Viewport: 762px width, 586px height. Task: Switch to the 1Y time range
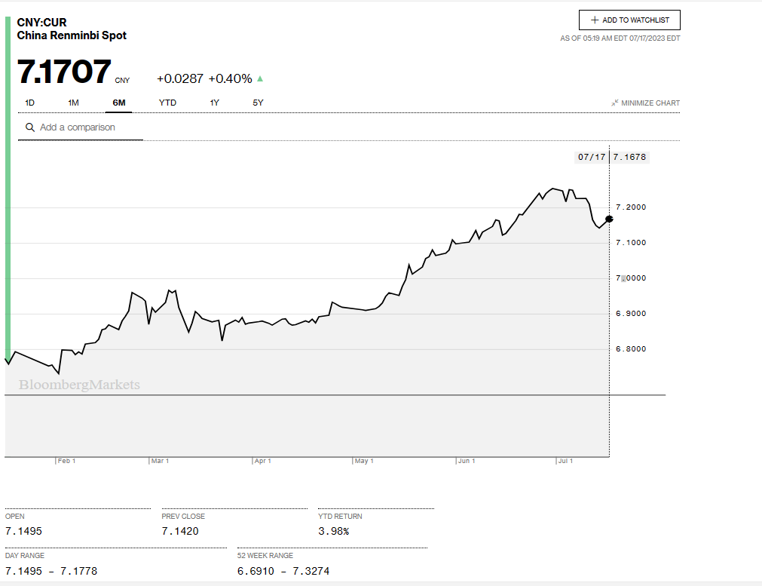(x=215, y=103)
